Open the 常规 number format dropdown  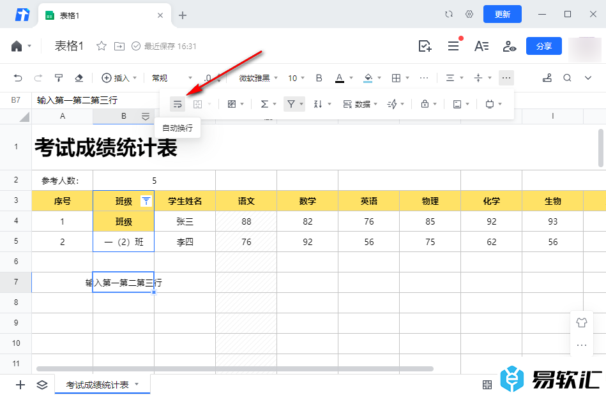coord(172,78)
